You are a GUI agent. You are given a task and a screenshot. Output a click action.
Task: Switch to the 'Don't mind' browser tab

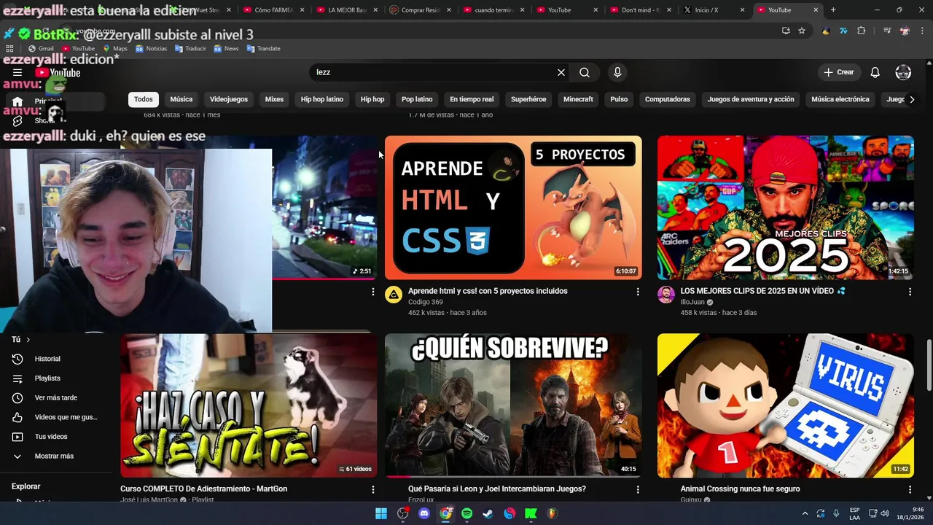tap(641, 10)
